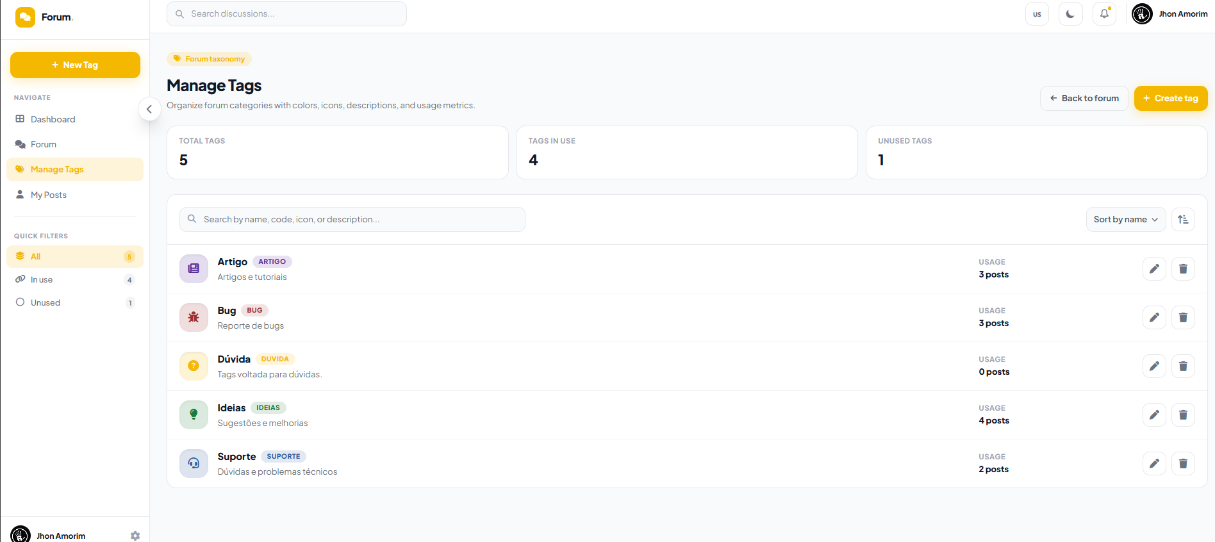The height and width of the screenshot is (542, 1215).
Task: Select the All quick filter
Action: click(75, 256)
